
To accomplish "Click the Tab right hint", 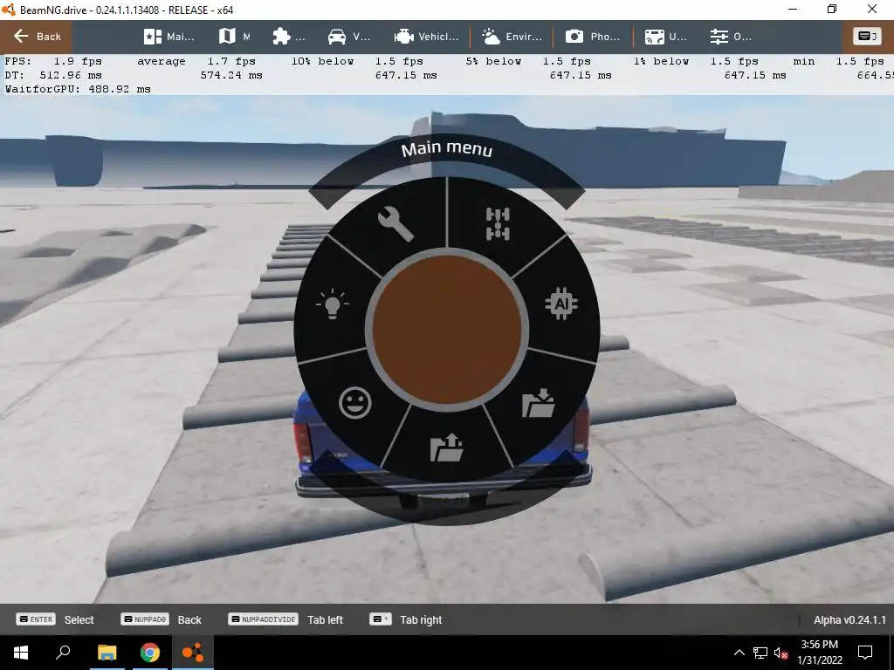I will click(x=405, y=619).
